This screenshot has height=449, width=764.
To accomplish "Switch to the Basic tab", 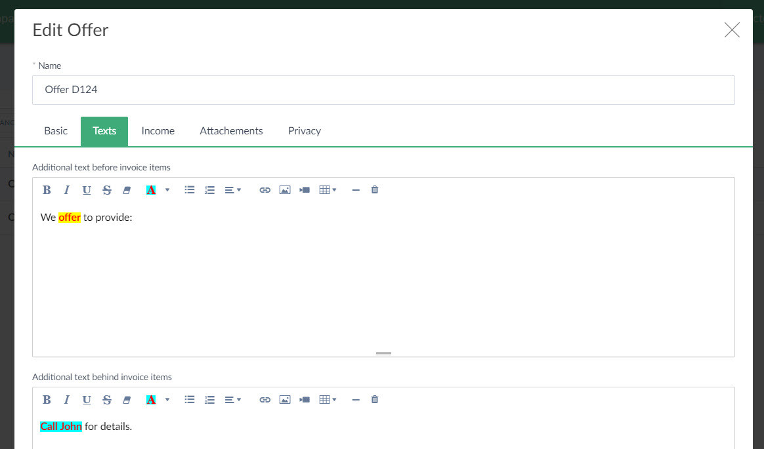I will click(x=56, y=131).
